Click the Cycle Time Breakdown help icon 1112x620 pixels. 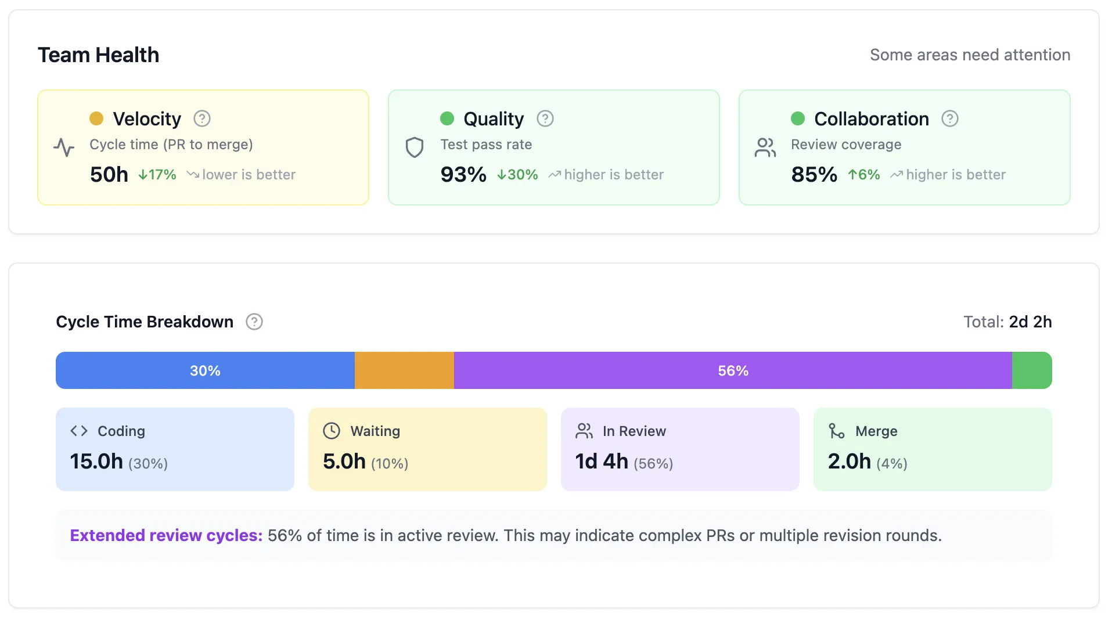(254, 322)
